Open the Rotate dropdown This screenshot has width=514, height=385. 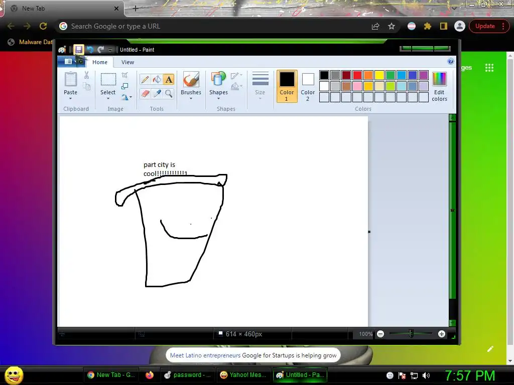pyautogui.click(x=126, y=97)
